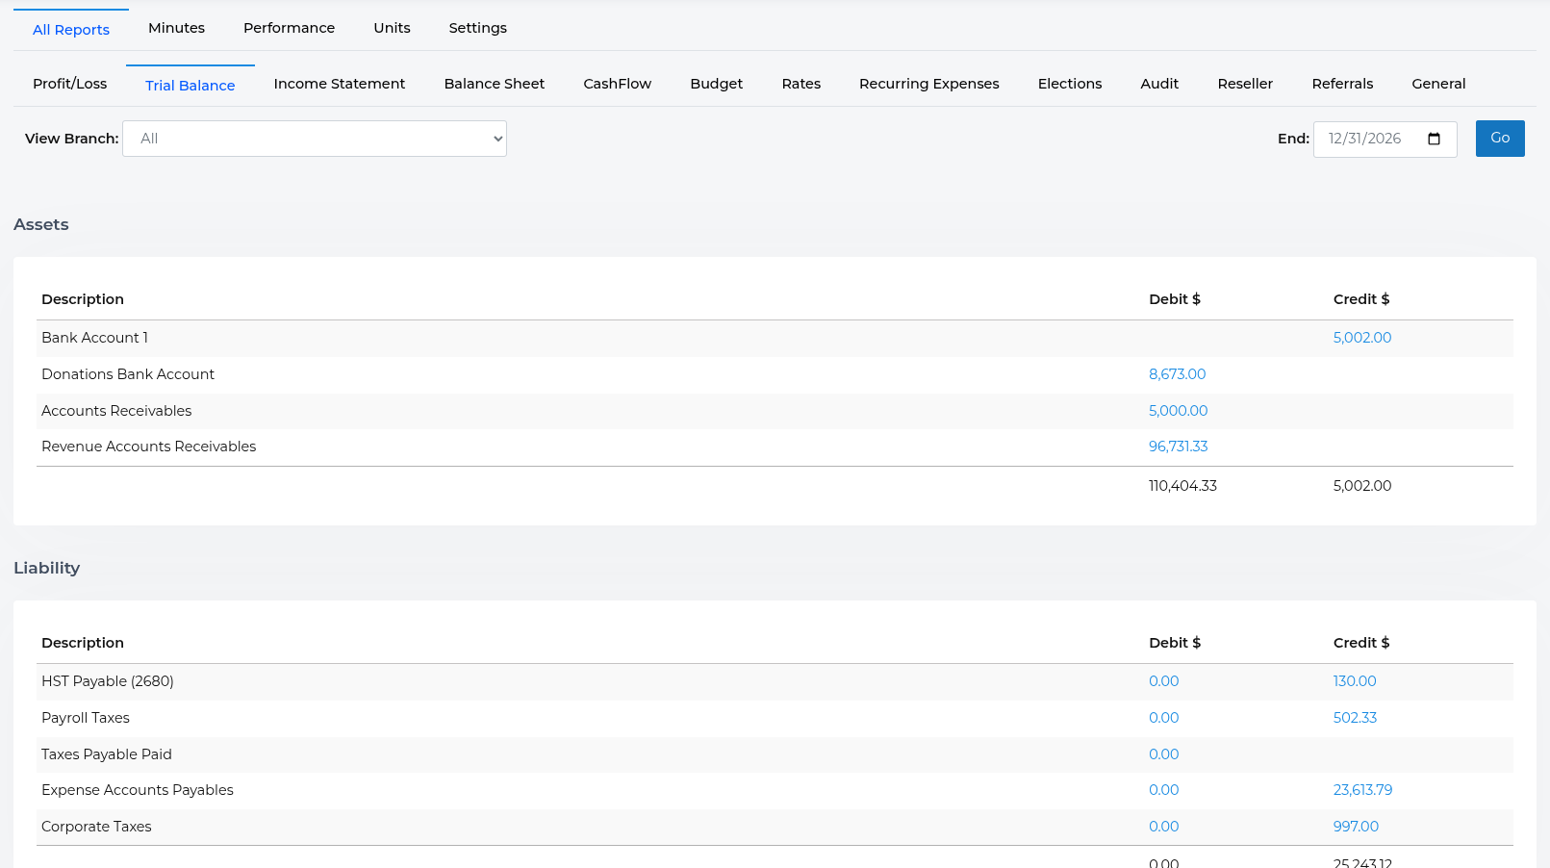Open the Performance tab
This screenshot has height=868, width=1550.
pos(289,28)
